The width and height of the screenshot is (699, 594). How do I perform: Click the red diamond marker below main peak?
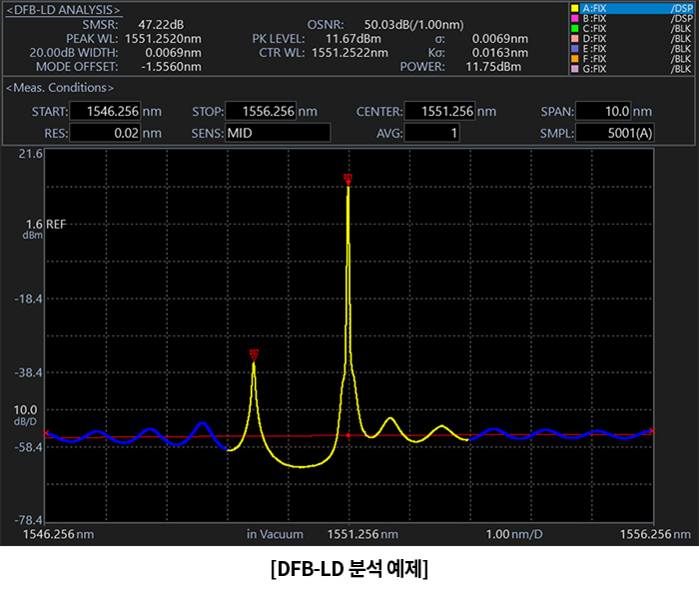[349, 435]
